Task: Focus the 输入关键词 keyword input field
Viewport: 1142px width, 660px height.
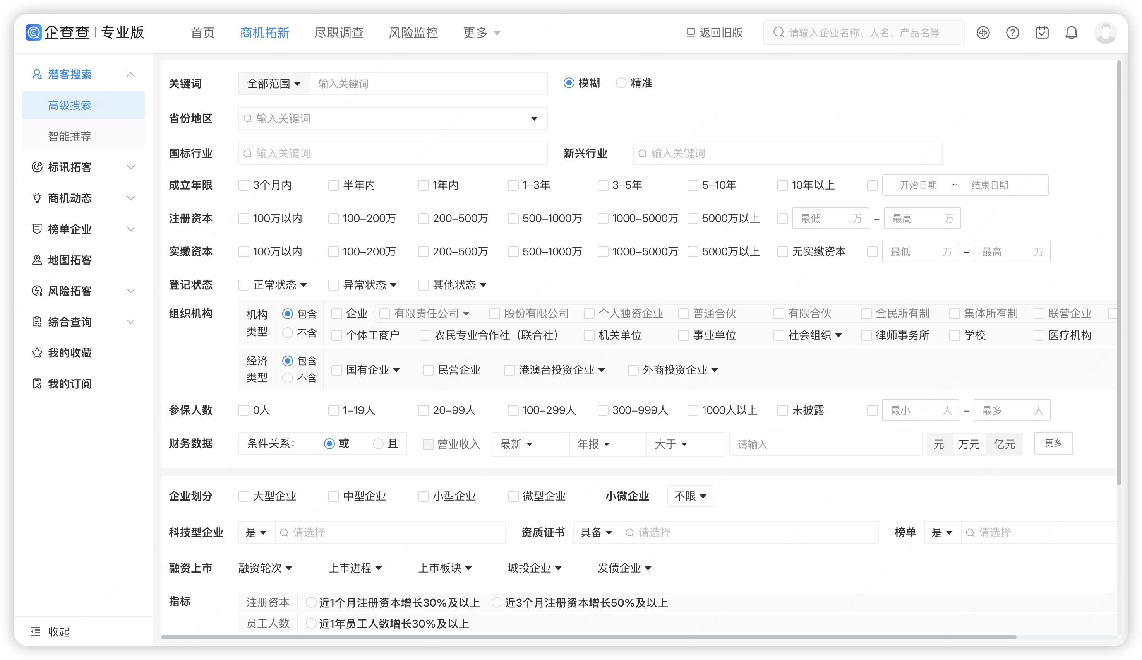Action: click(x=429, y=84)
